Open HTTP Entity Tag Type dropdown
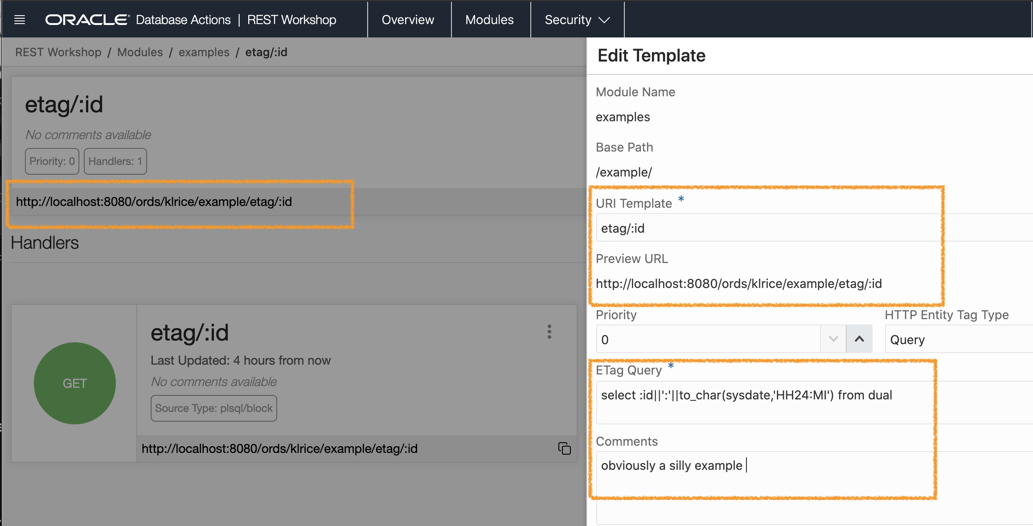Screen dimensions: 1033x526 959,339
